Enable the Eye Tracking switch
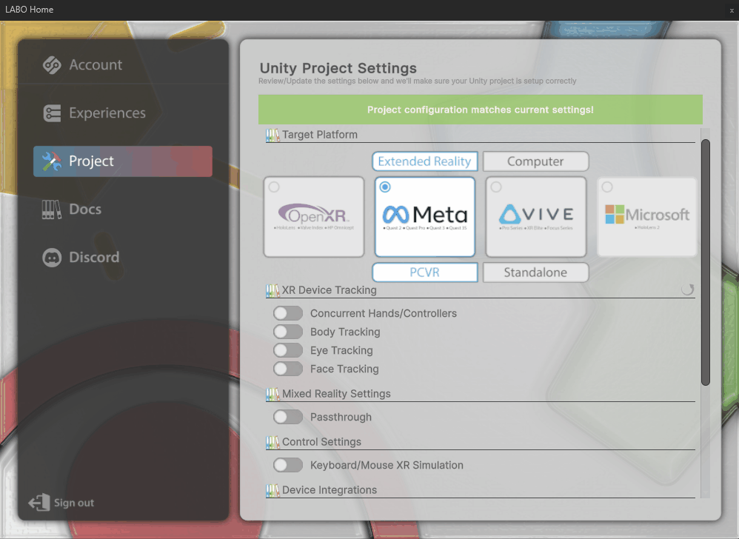739x539 pixels. coord(288,350)
